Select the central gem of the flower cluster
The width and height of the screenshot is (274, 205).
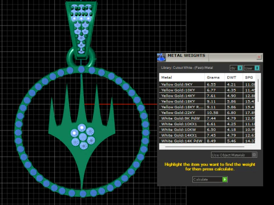point(83,137)
